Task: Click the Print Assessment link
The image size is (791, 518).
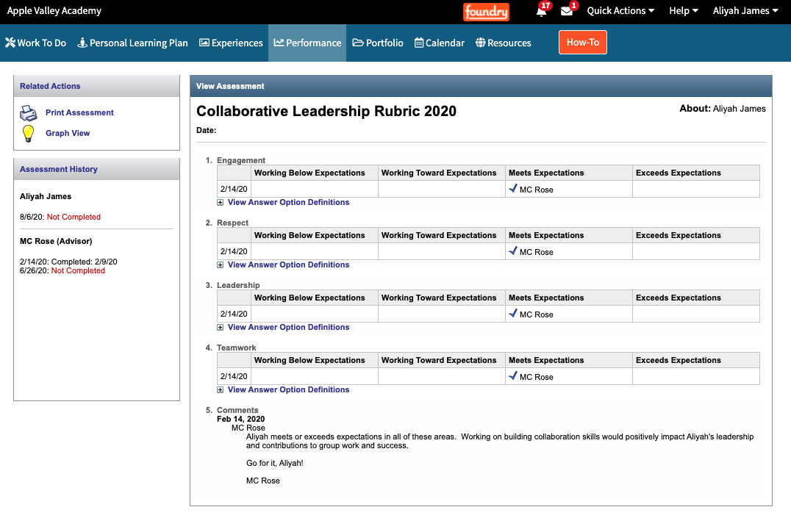Action: pos(79,112)
